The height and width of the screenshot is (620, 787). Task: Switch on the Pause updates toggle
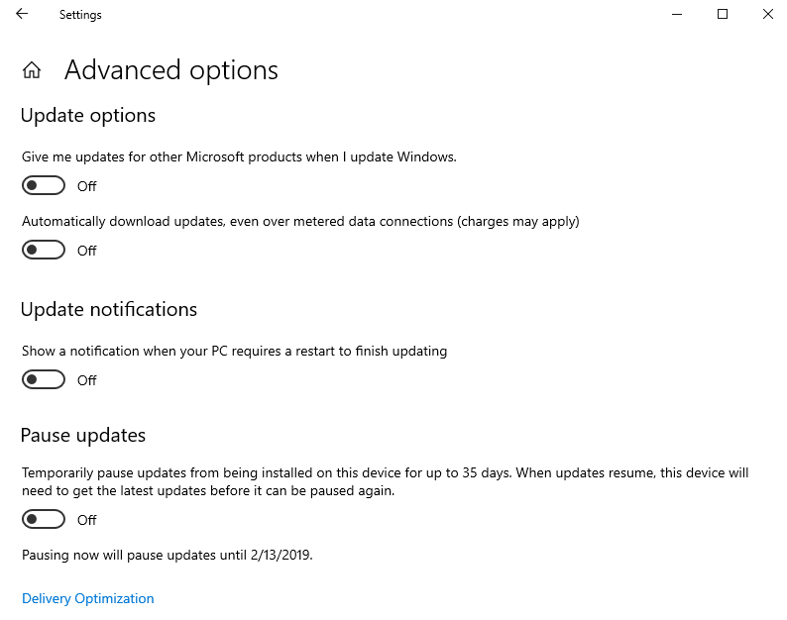pos(44,519)
